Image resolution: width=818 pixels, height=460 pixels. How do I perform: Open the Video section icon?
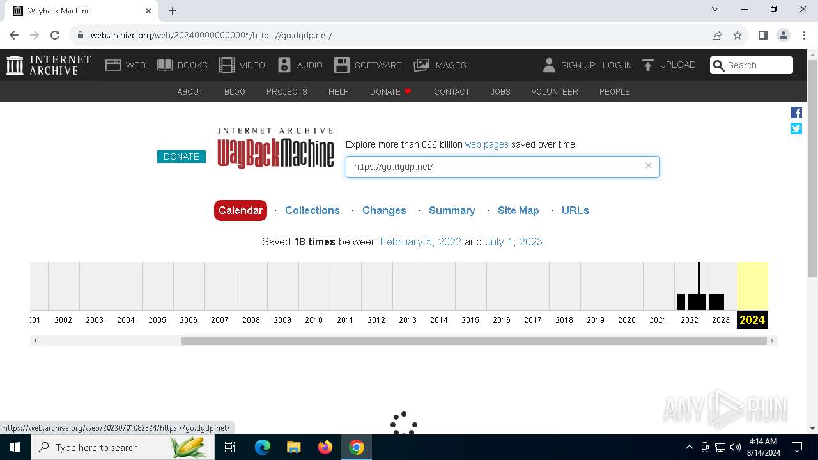click(x=227, y=65)
